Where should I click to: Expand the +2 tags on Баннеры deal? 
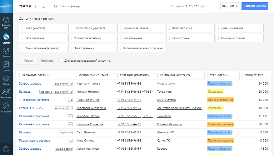click(x=70, y=92)
